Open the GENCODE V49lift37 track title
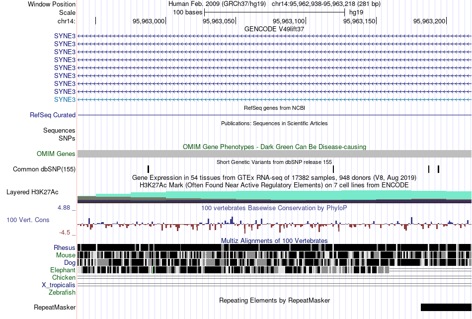Image resolution: width=472 pixels, height=319 pixels. pos(274,29)
